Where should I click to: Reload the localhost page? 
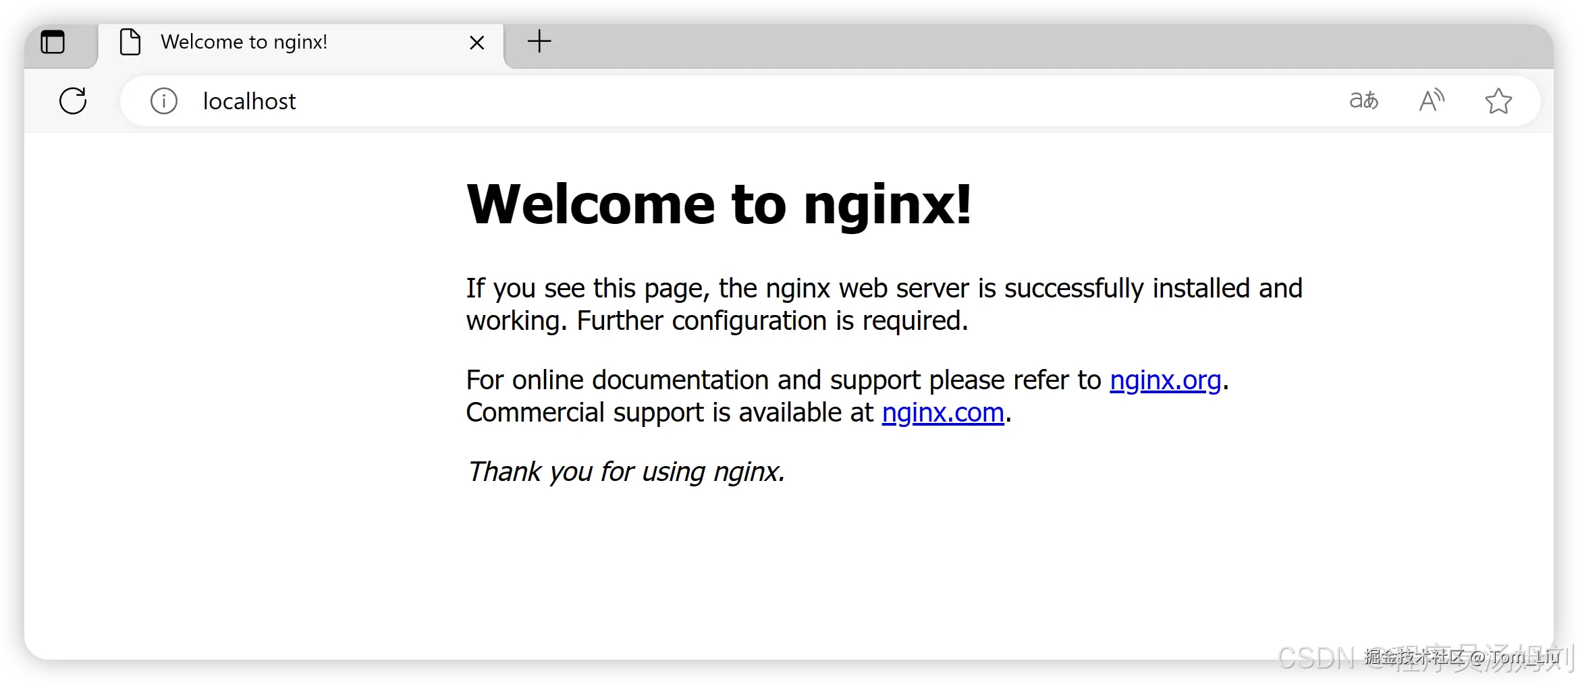coord(73,101)
